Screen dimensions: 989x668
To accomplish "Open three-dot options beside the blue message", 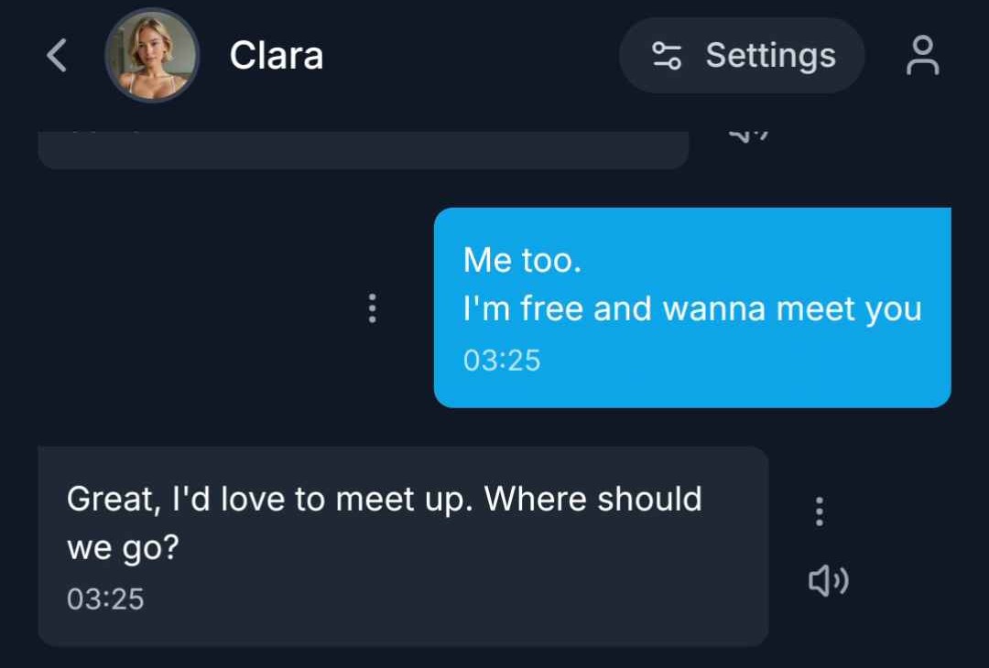I will (372, 308).
